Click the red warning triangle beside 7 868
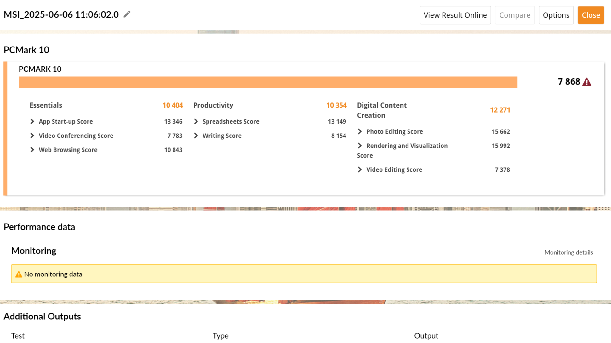Screen dimensions: 611x343 tap(586, 82)
